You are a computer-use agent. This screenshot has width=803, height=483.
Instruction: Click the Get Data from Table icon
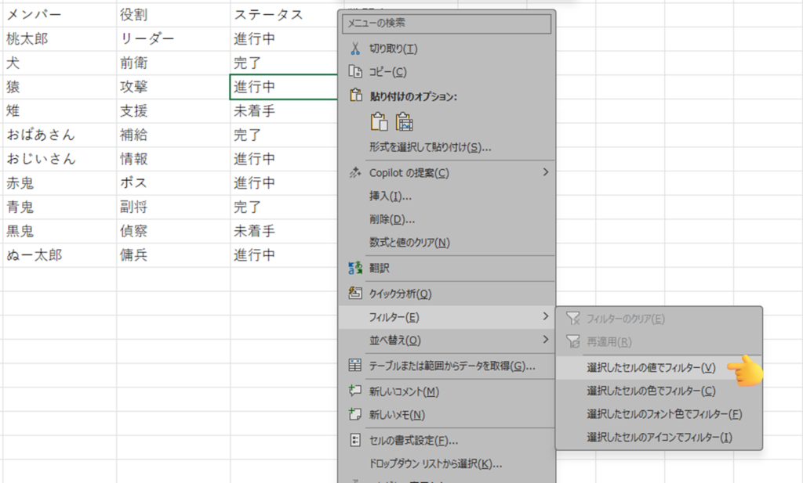pyautogui.click(x=354, y=366)
